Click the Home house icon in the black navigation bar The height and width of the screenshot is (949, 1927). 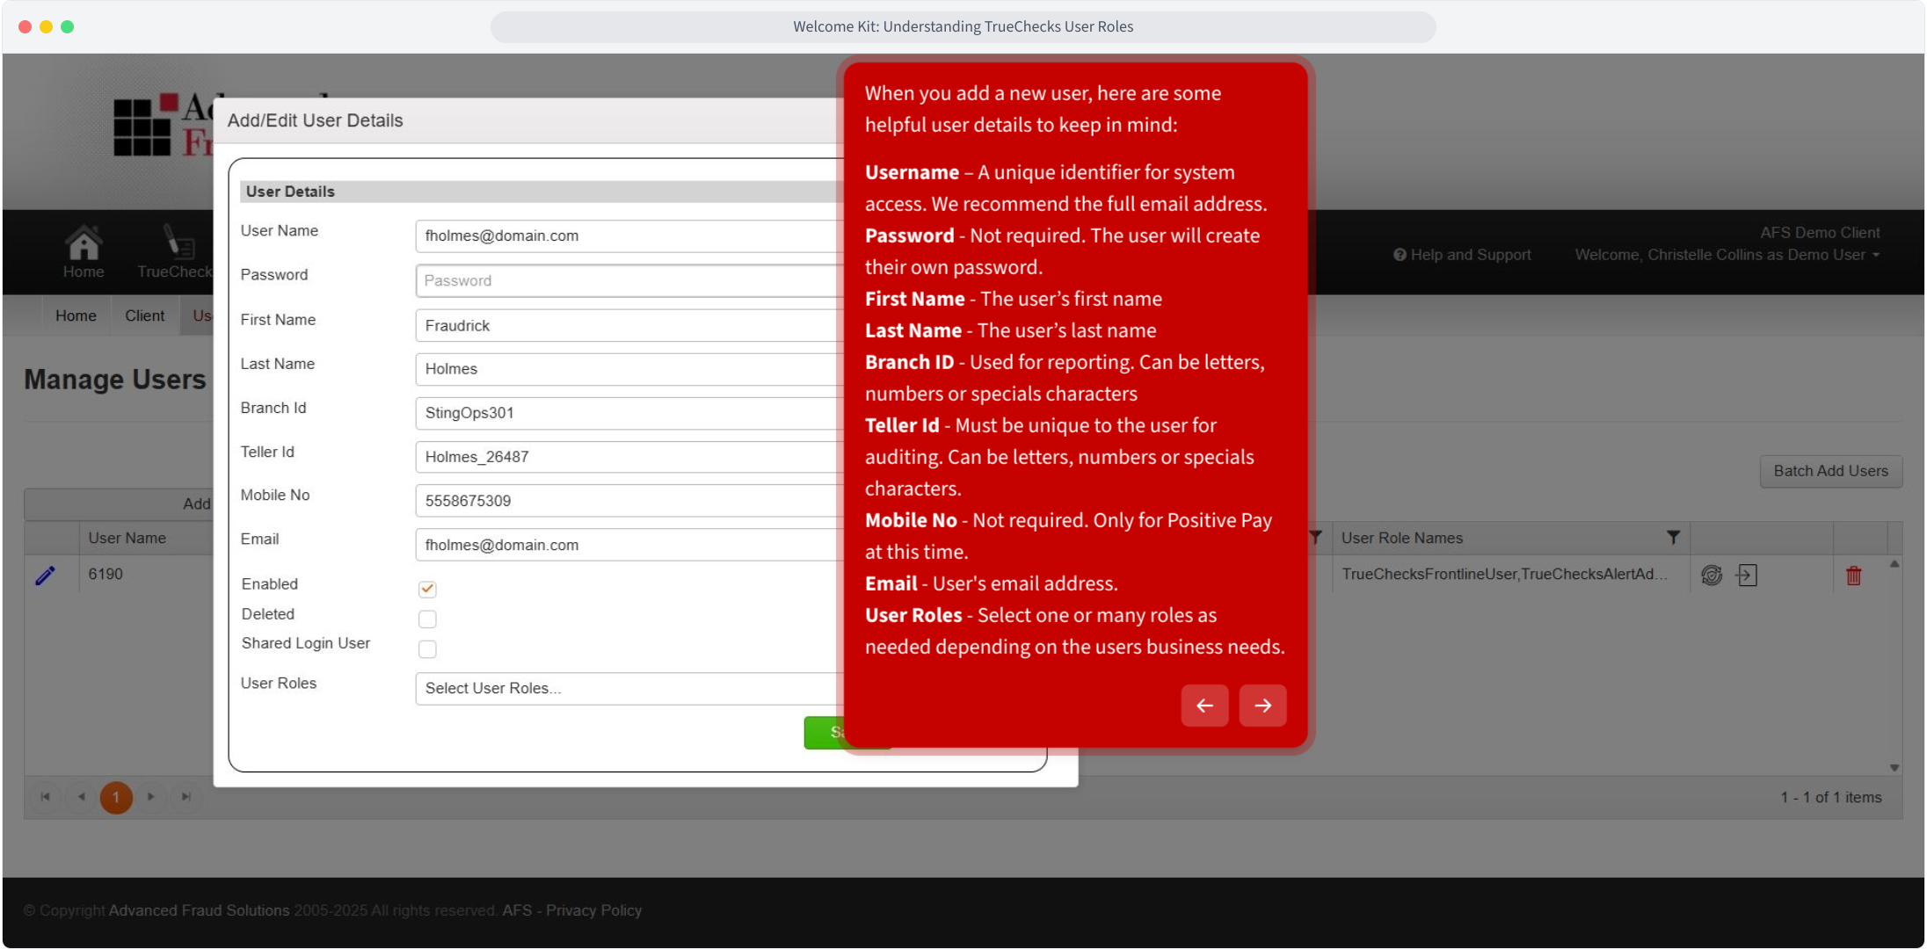click(84, 243)
